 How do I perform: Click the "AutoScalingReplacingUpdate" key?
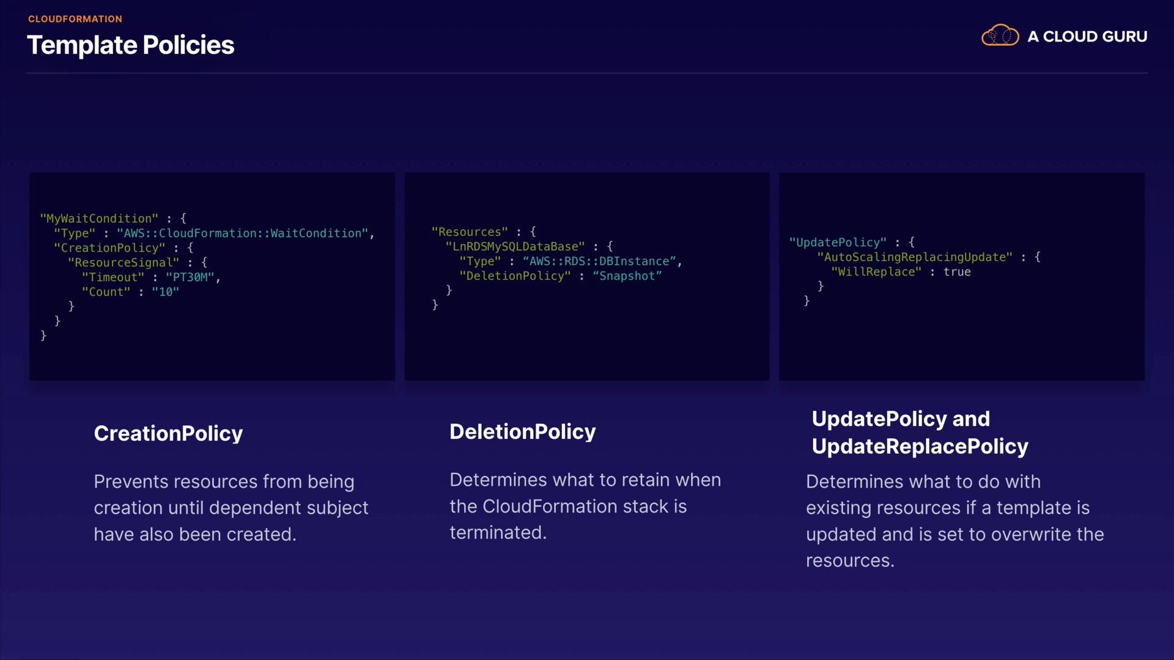point(915,257)
